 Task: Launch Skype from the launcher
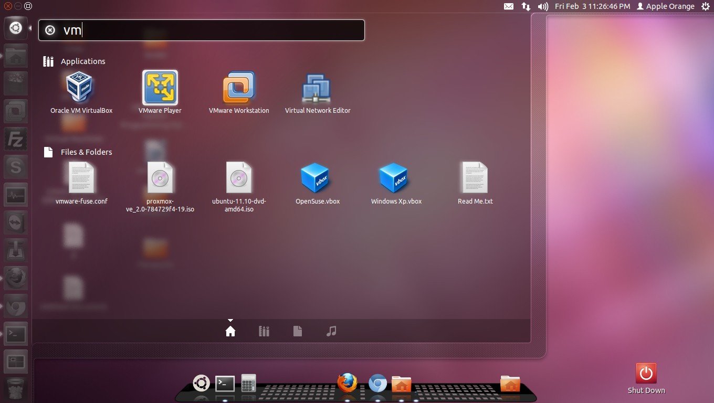16,166
